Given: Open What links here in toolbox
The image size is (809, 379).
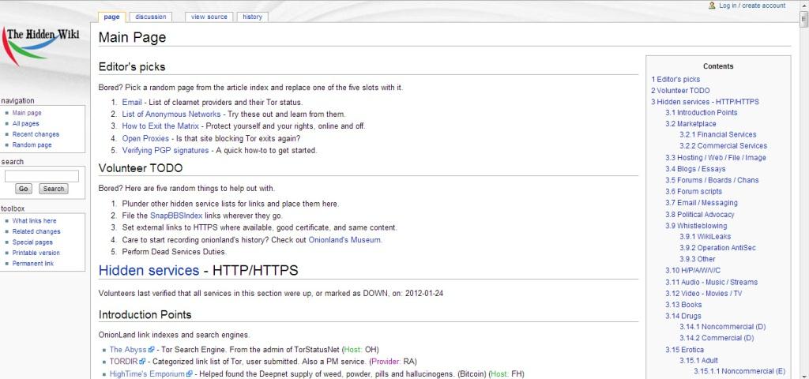Looking at the screenshot, I should point(35,221).
